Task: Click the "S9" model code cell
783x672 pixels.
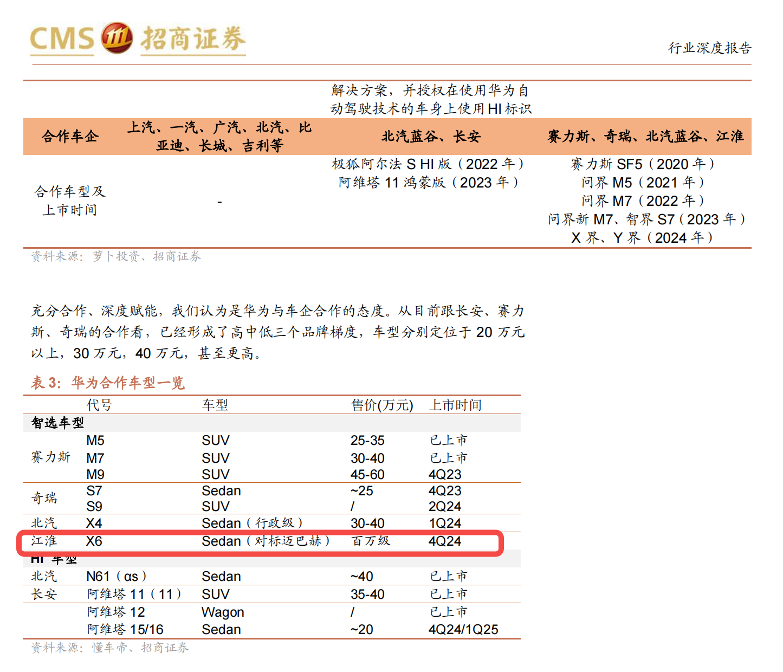Action: point(94,506)
